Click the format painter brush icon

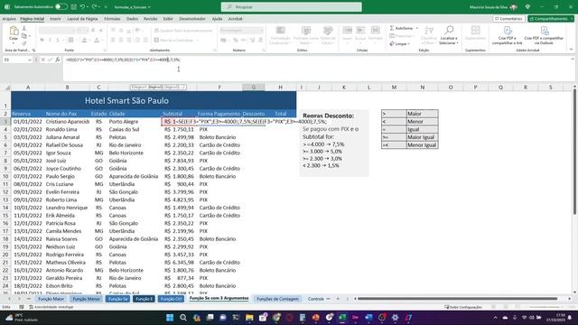point(24,43)
